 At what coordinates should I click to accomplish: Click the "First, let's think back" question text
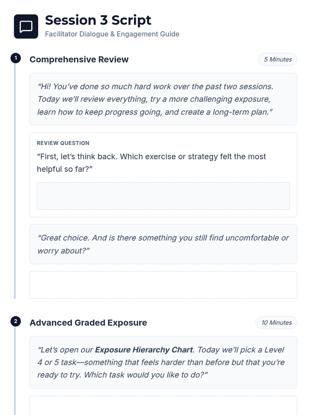tap(151, 163)
